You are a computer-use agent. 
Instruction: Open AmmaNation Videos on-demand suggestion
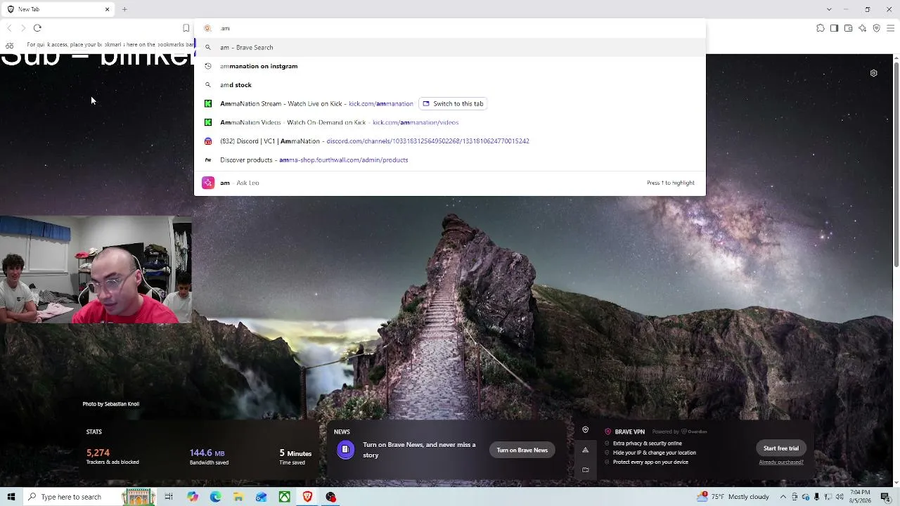point(450,122)
